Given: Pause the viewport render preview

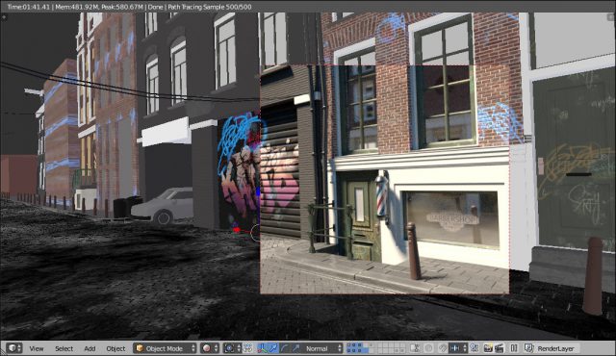Looking at the screenshot, I should point(514,348).
